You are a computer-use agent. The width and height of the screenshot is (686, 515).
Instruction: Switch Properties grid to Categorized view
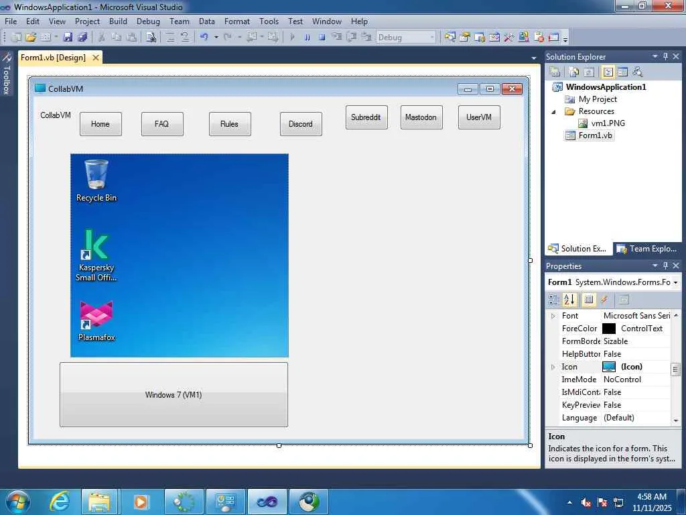click(554, 300)
